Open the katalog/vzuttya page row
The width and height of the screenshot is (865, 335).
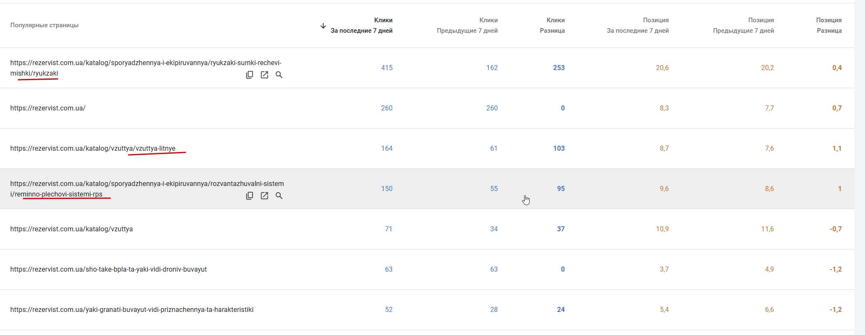pyautogui.click(x=71, y=229)
